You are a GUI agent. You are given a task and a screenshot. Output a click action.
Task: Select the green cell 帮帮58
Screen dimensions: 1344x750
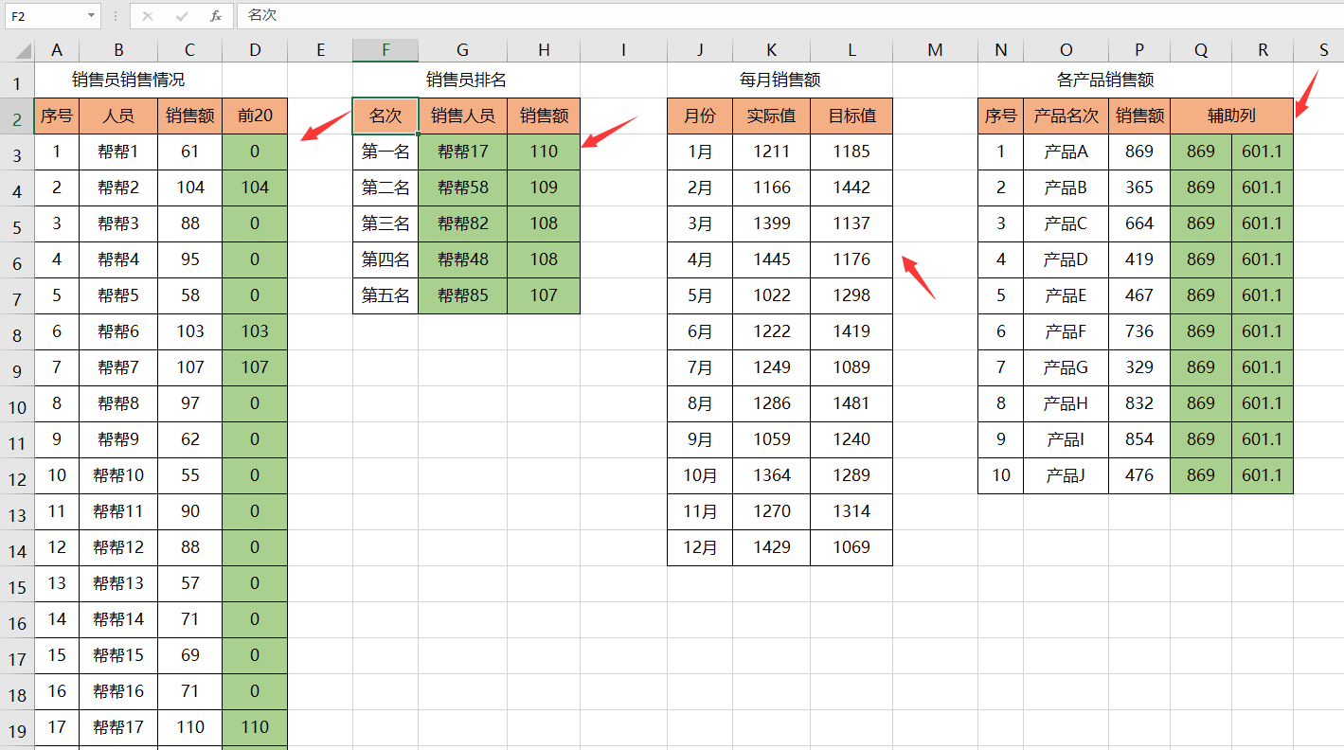point(463,187)
